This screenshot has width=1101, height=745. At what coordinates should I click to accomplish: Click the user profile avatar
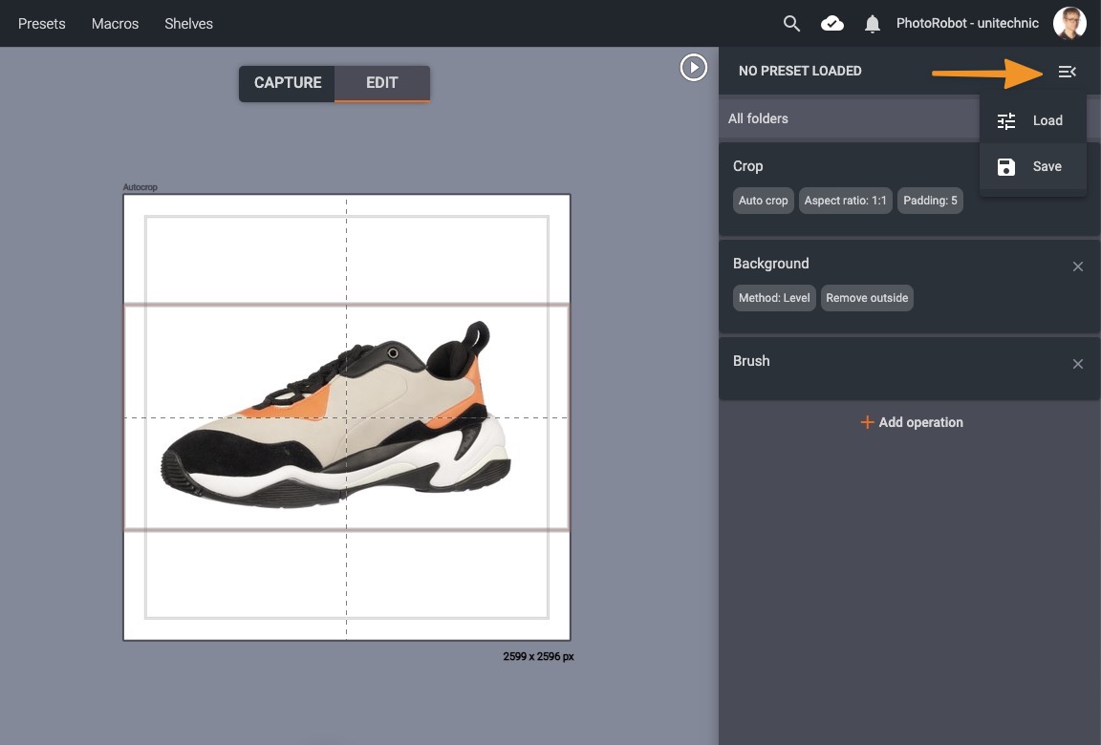click(x=1069, y=24)
